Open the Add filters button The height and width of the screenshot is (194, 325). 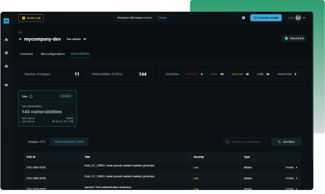point(286,142)
